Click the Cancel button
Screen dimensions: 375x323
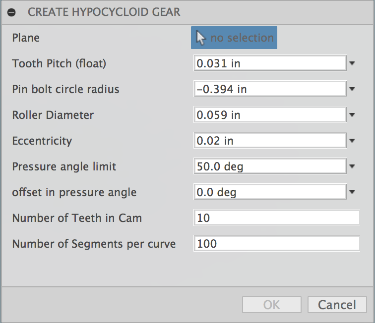[337, 305]
